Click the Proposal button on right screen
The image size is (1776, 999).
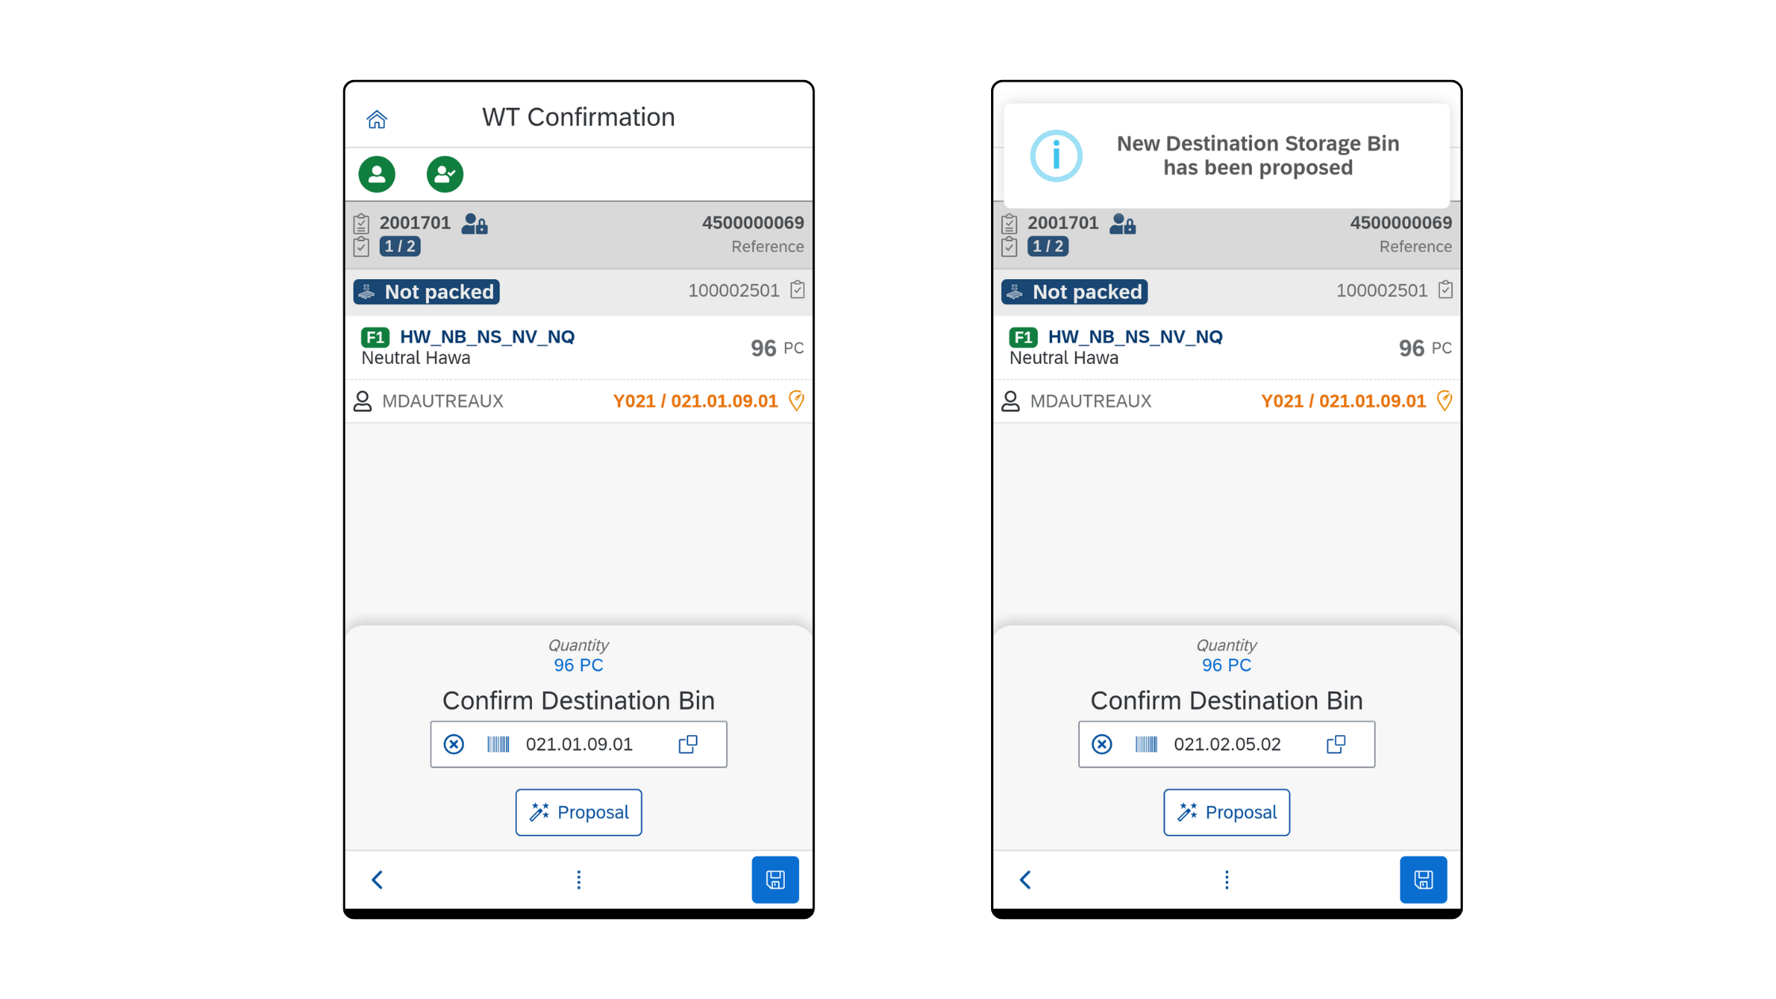[1227, 812]
